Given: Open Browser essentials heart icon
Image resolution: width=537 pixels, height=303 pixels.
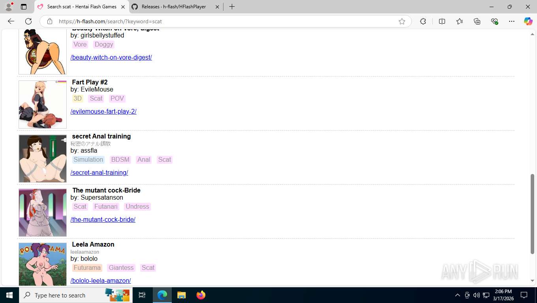Looking at the screenshot, I should 494,21.
